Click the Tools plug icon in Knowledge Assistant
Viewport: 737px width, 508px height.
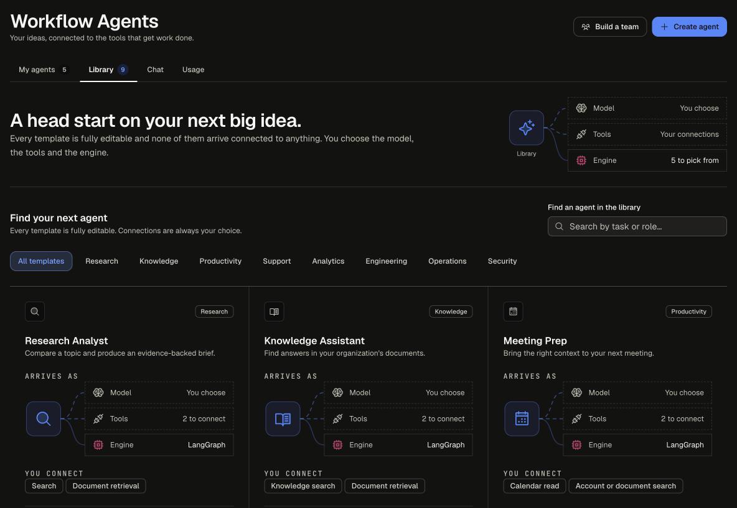(x=337, y=419)
